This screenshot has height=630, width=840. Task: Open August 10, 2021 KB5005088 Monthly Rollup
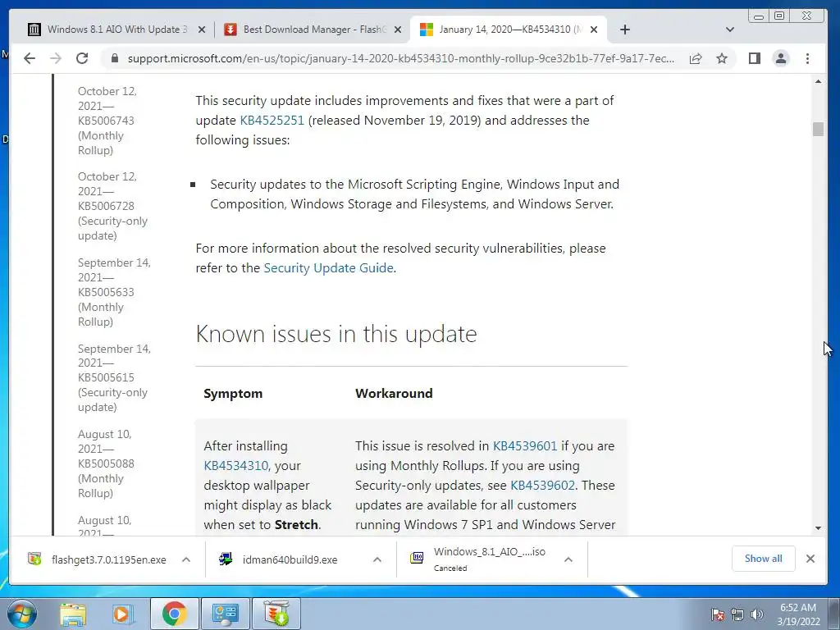pyautogui.click(x=106, y=463)
